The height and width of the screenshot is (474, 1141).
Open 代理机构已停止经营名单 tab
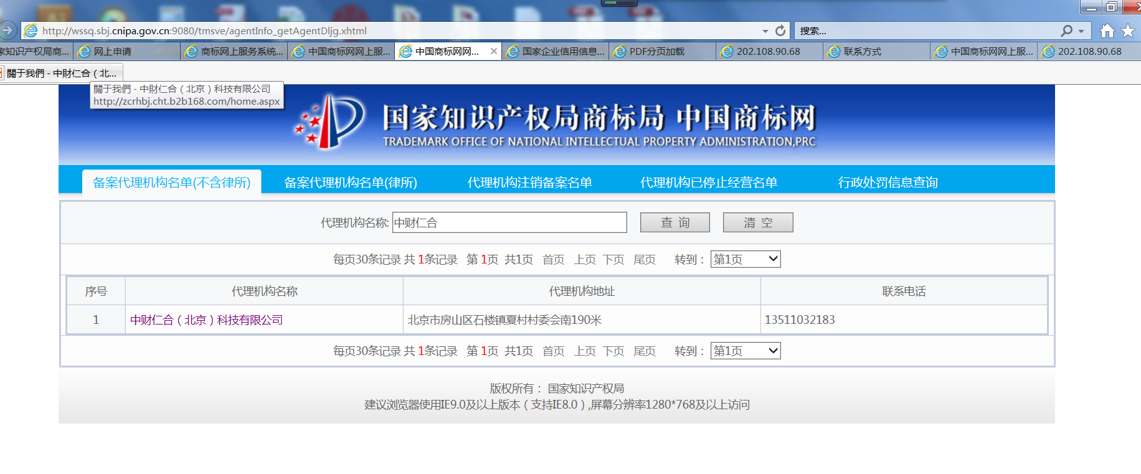point(709,182)
